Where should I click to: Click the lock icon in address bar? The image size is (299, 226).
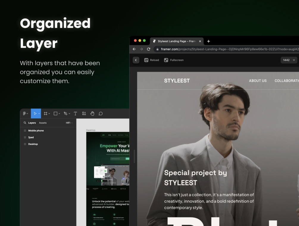157,49
